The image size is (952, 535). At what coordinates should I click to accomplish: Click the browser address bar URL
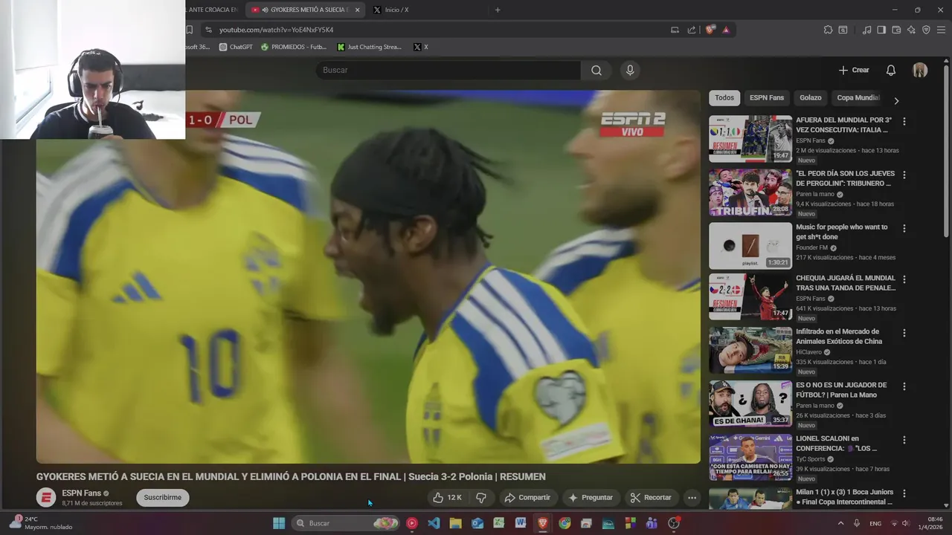[x=276, y=30]
